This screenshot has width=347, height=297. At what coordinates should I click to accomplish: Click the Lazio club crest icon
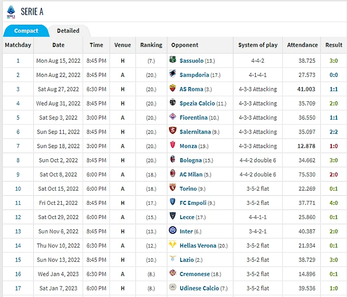[173, 259]
